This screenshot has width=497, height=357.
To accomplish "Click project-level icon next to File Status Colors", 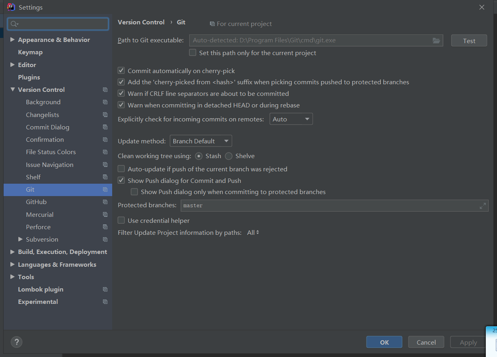I will 105,152.
